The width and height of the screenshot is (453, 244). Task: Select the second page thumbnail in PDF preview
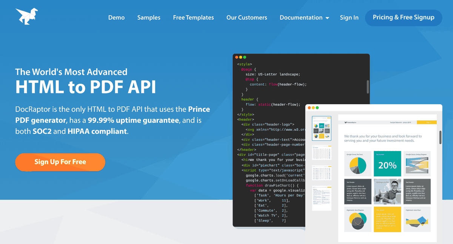point(322,152)
